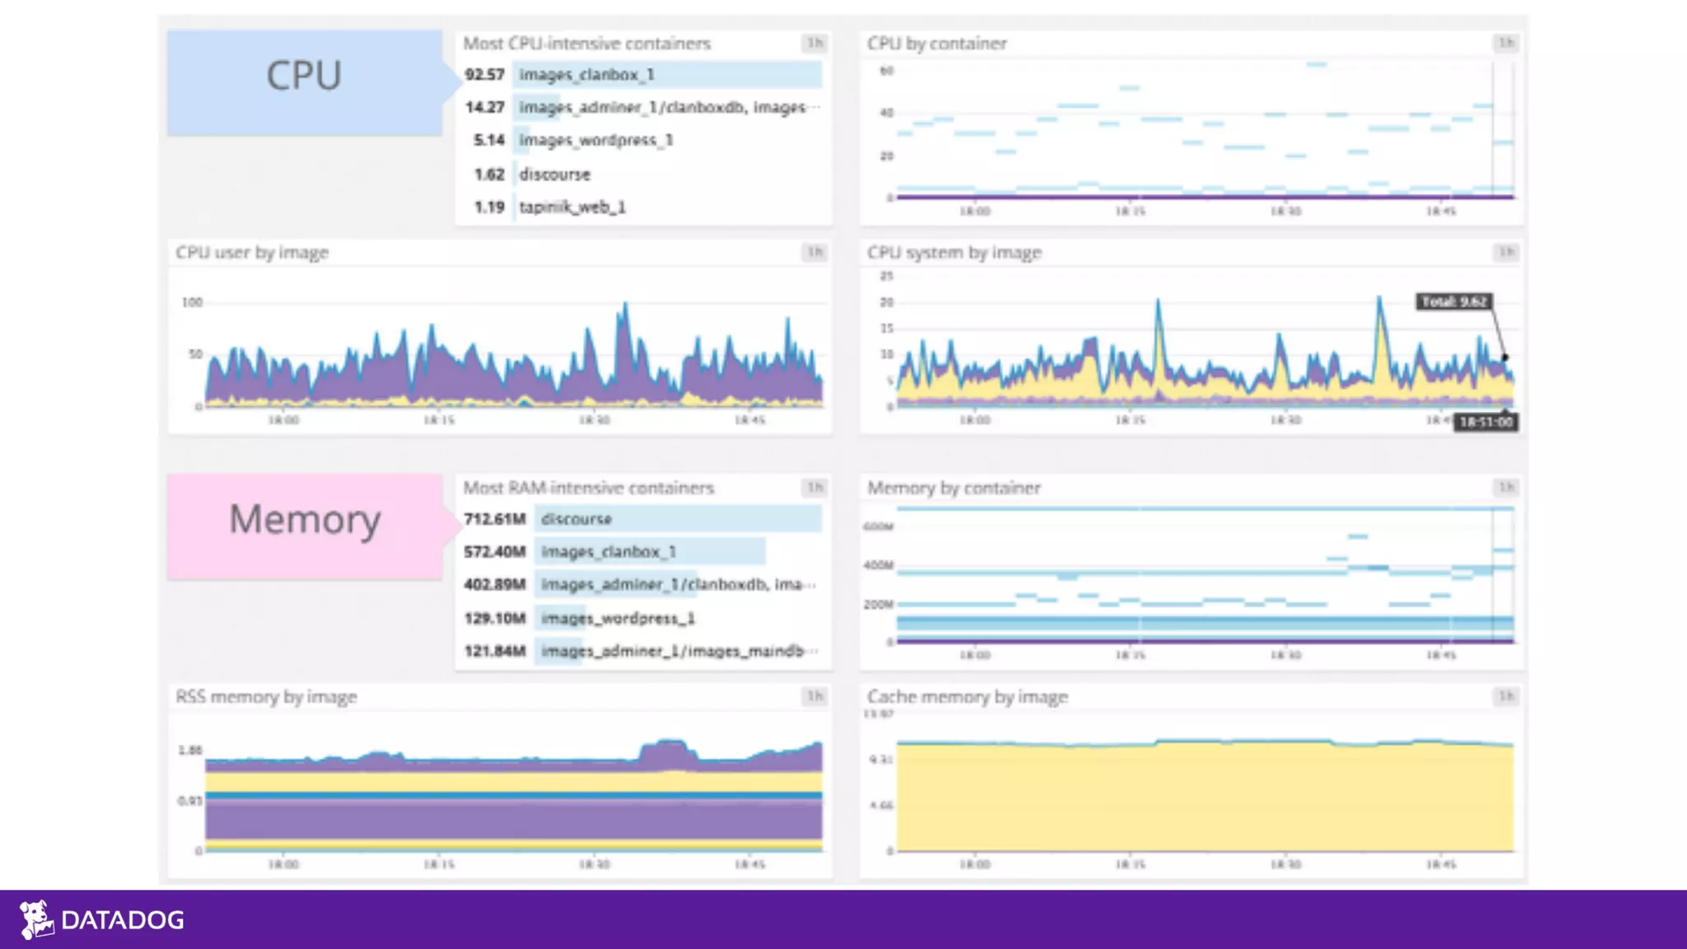Click the 1h badge on CPU system by image
1687x949 pixels.
(1506, 252)
